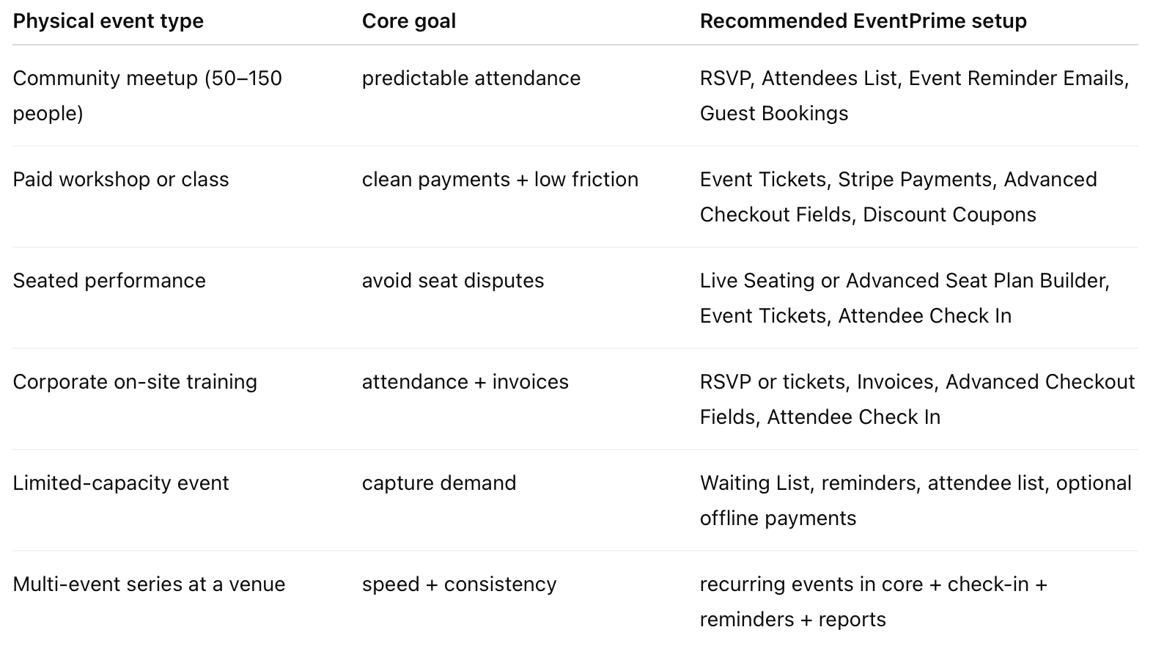Image resolution: width=1164 pixels, height=660 pixels.
Task: Select the "Limited-capacity event" cell
Action: pos(121,483)
